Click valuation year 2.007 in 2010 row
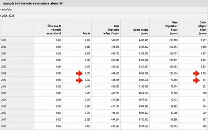The height and width of the screenshot is (130, 208). (58, 126)
